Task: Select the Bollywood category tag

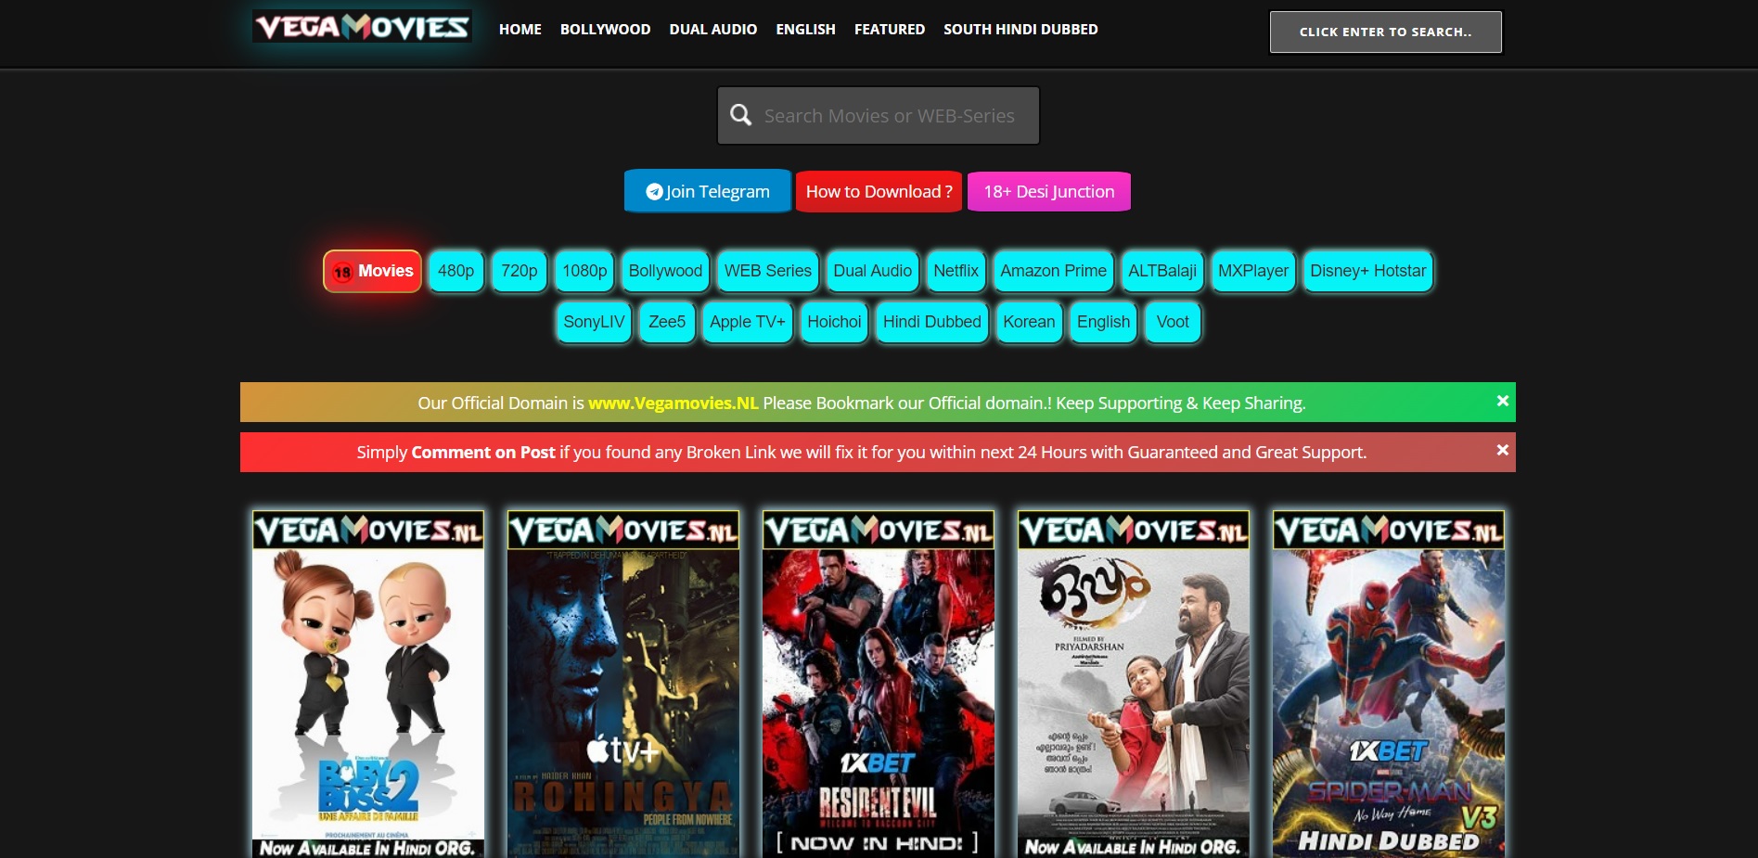Action: pyautogui.click(x=665, y=271)
